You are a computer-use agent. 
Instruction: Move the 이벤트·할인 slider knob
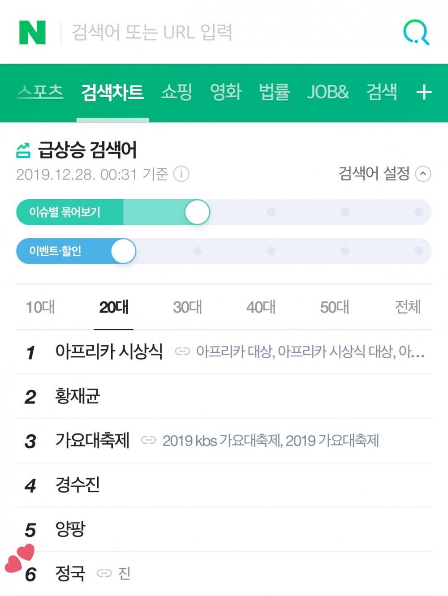[123, 251]
